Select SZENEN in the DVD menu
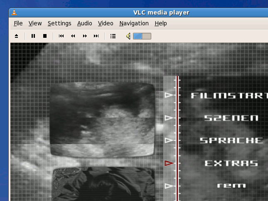The width and height of the screenshot is (268, 201). click(231, 118)
